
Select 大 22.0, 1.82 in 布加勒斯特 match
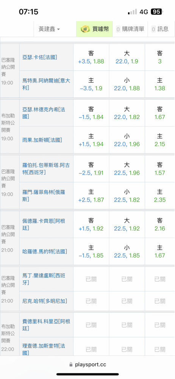tap(127, 113)
